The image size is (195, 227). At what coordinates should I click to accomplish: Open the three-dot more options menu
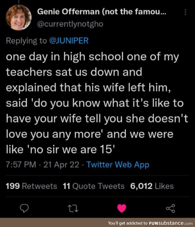186,13
